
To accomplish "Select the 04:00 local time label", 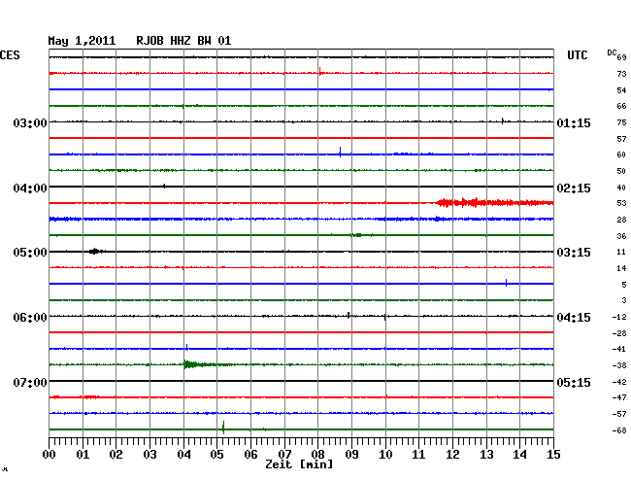I will pos(30,189).
